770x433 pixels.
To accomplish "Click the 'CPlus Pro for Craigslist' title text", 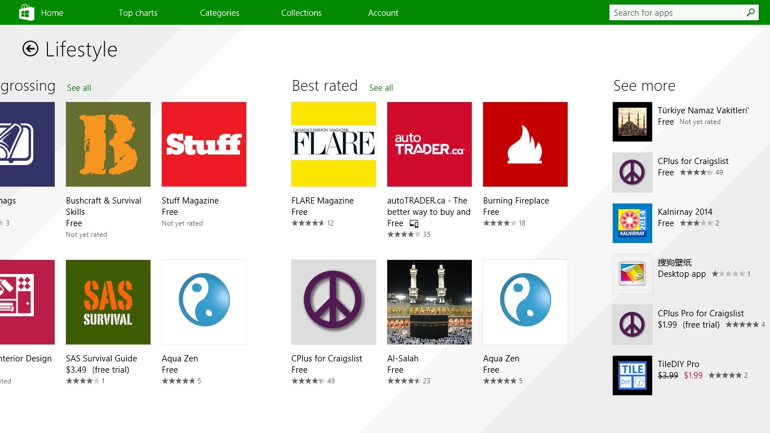I will coord(701,313).
